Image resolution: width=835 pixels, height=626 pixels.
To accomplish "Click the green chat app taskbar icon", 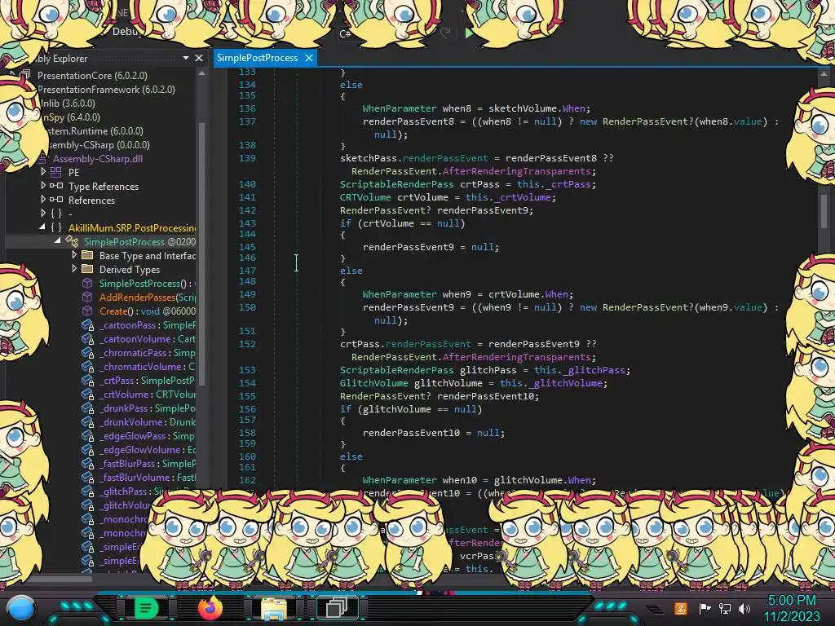I will [x=145, y=608].
